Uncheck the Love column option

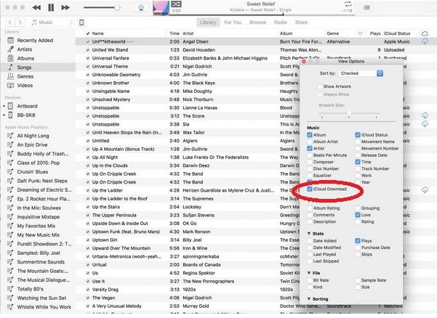[358, 215]
